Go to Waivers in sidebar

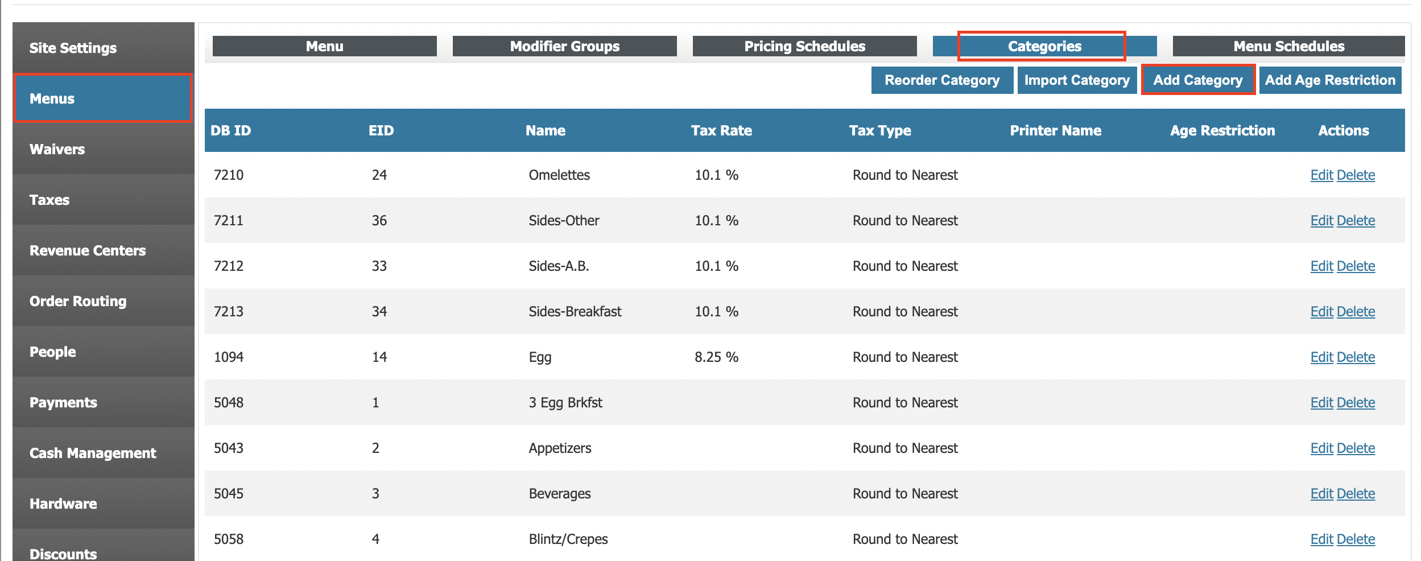pos(57,149)
